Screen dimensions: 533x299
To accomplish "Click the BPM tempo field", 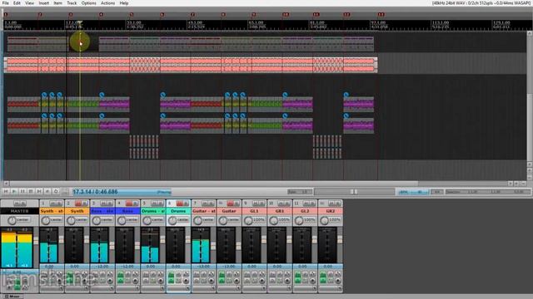I will click(x=413, y=192).
